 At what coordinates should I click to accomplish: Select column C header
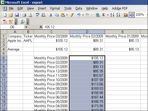point(51,32)
